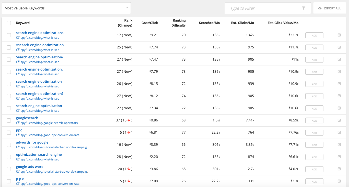
Task: Click ADD button for 'optimization search engine' row
Action: coord(314,157)
